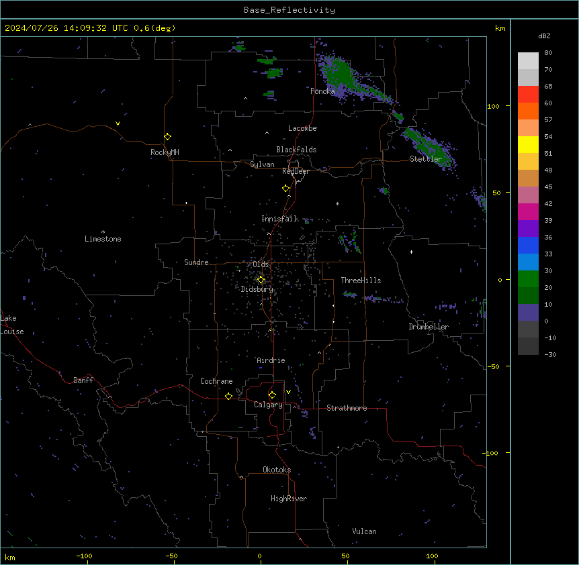Click the Okotoks town label
Viewport: 579px width, 565px height.
point(277,470)
